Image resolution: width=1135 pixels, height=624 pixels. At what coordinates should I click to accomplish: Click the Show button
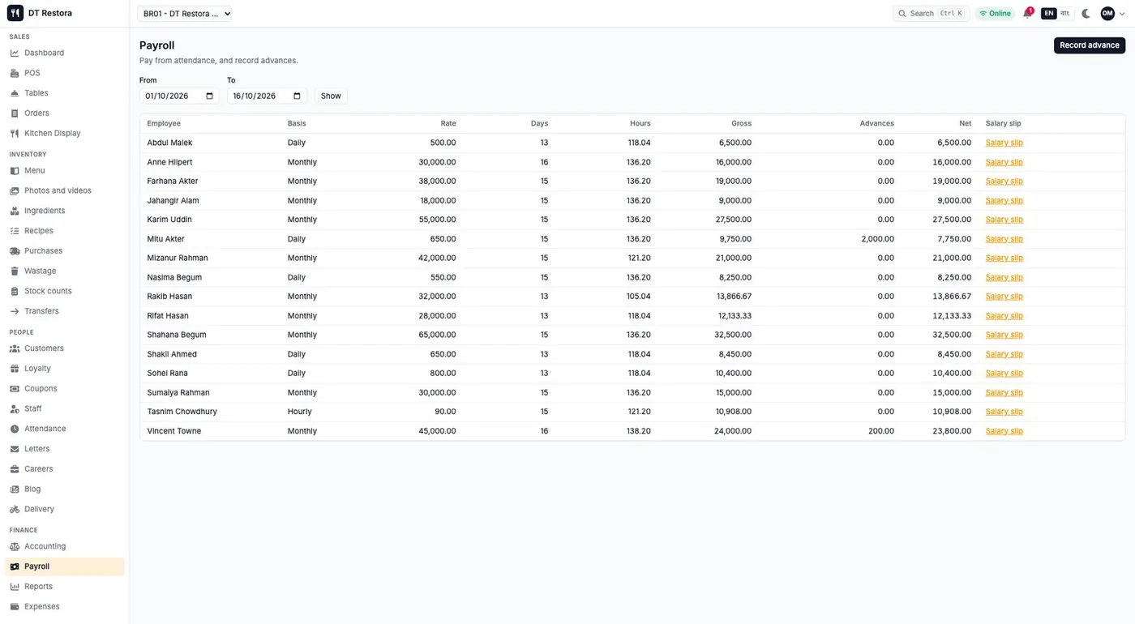[x=331, y=96]
